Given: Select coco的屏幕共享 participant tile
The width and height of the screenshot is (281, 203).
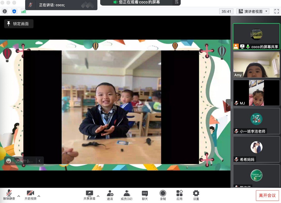Looking at the screenshot, I should tap(256, 36).
